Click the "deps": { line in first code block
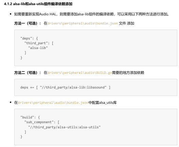This screenshot has width=179, height=147. [29, 38]
